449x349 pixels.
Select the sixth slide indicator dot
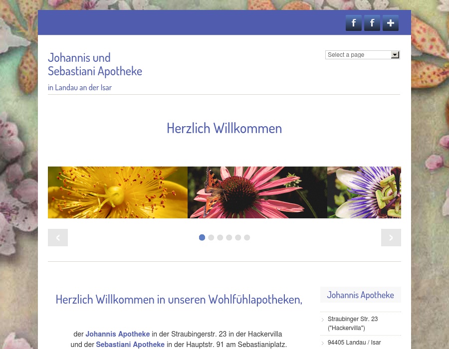tap(247, 237)
